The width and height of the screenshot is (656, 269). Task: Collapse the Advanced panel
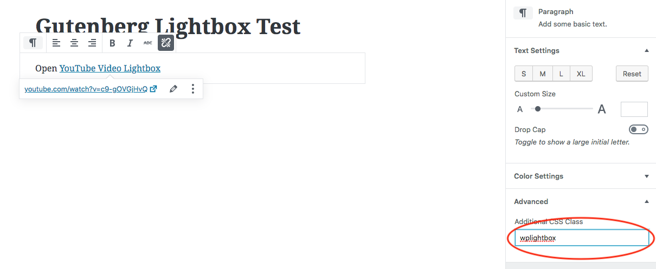646,202
